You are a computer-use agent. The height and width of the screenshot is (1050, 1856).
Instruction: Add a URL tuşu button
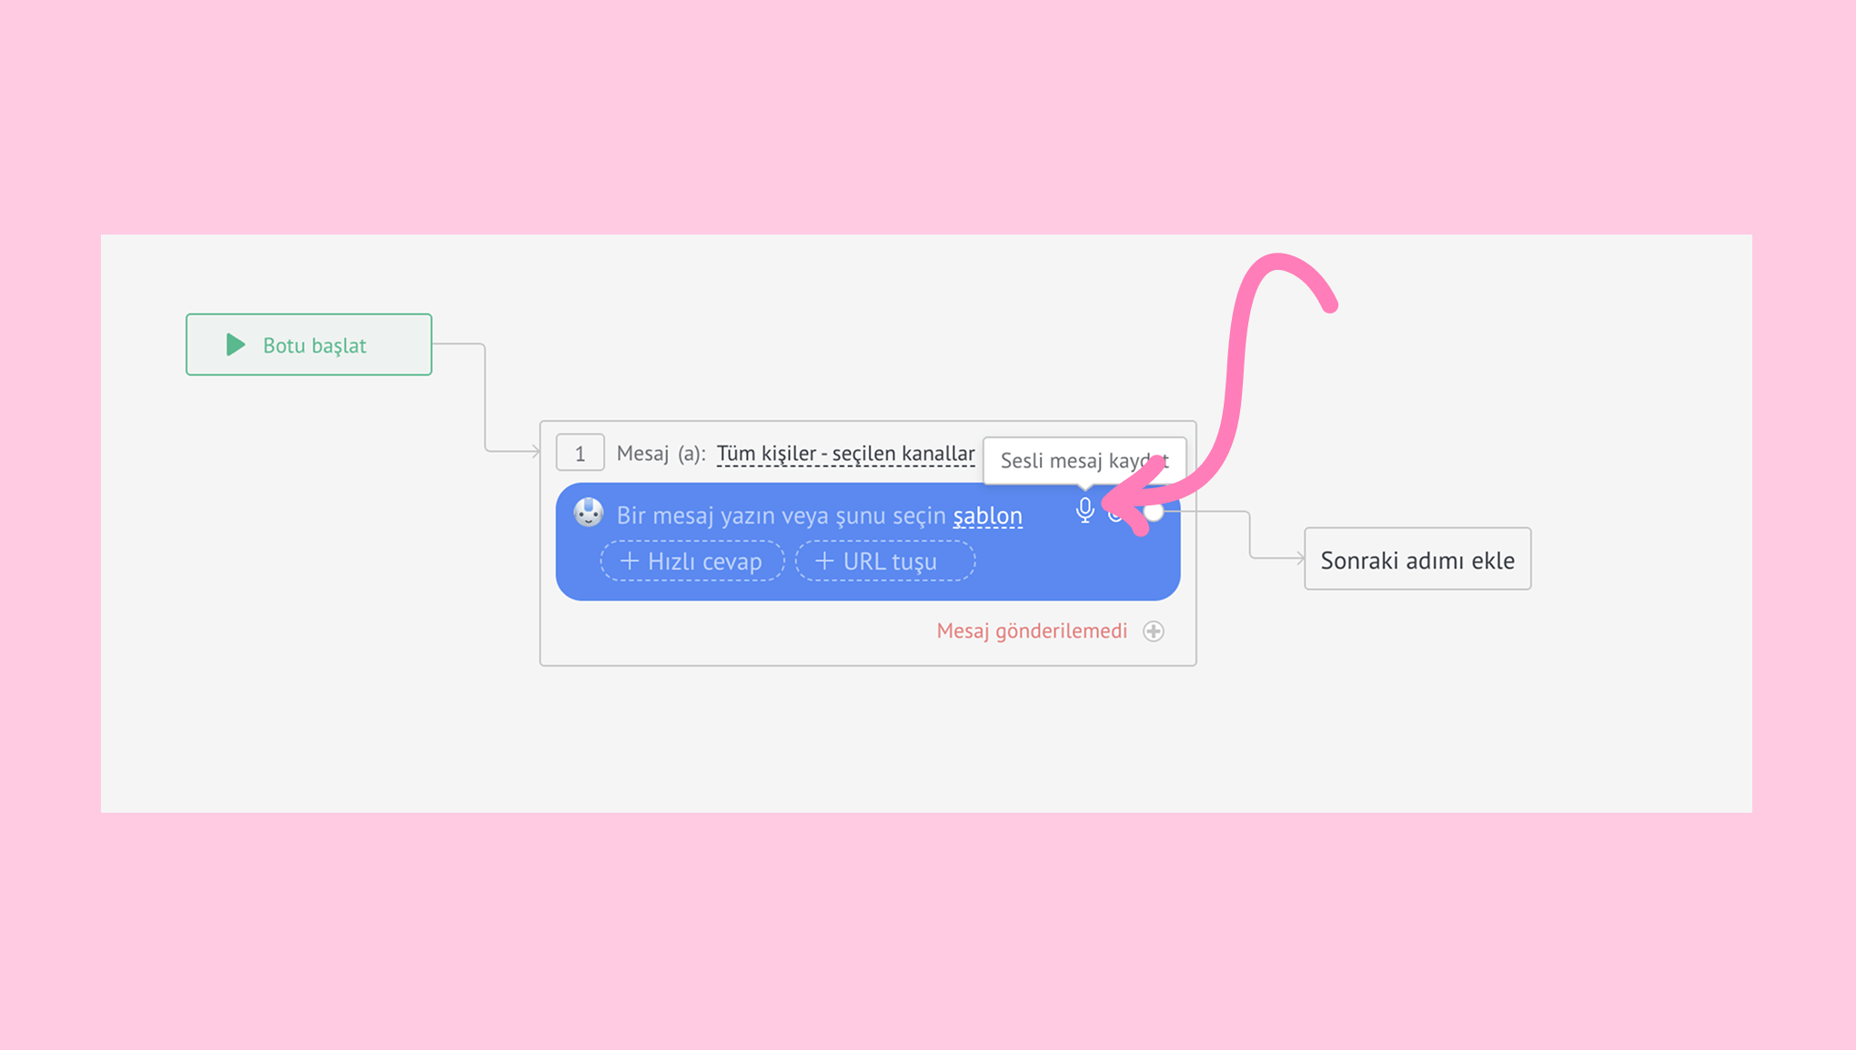click(884, 561)
